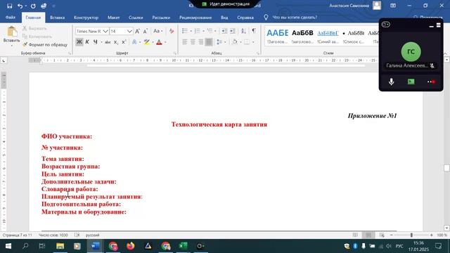Viewport: 450px width, 253px height.
Task: Click the vertical scrollbar thumb
Action: [446, 168]
